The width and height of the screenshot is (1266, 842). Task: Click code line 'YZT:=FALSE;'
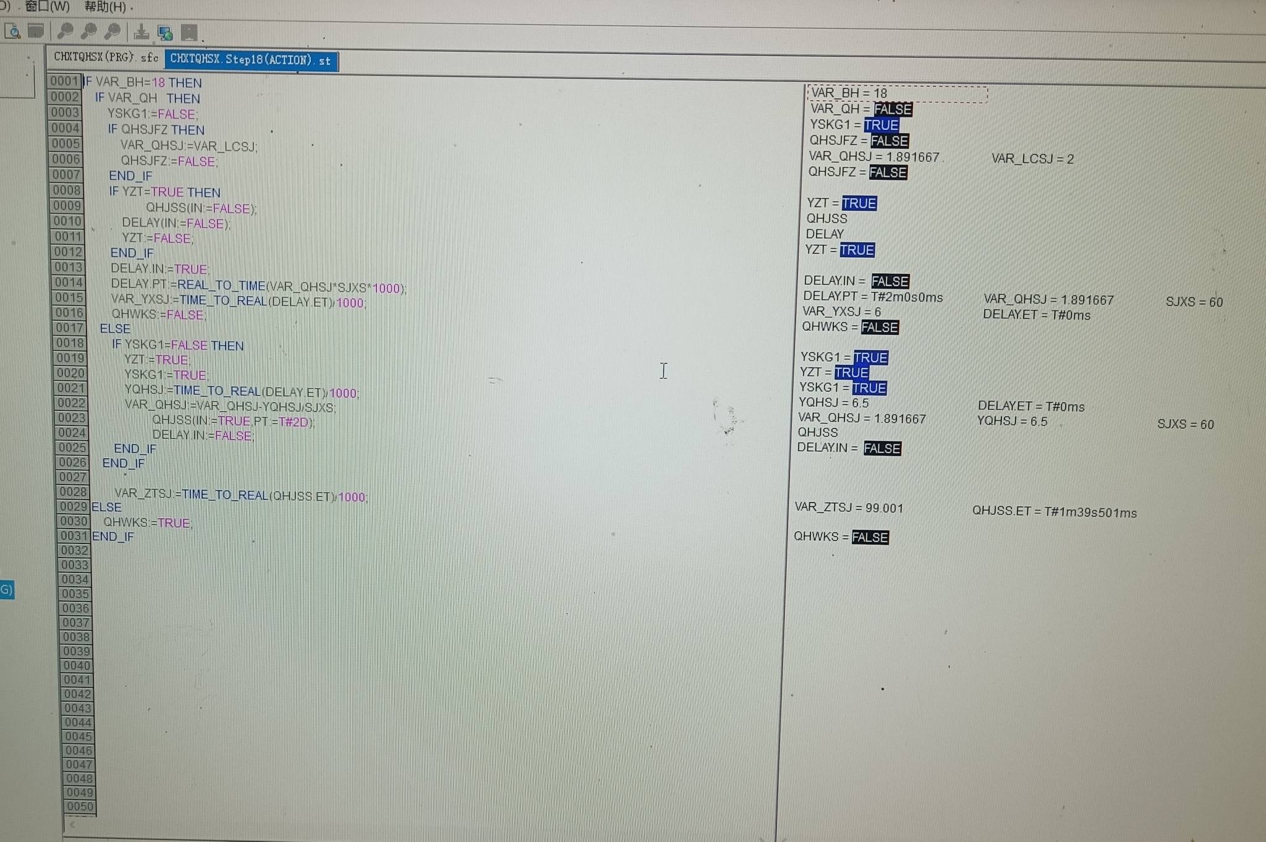click(x=158, y=238)
